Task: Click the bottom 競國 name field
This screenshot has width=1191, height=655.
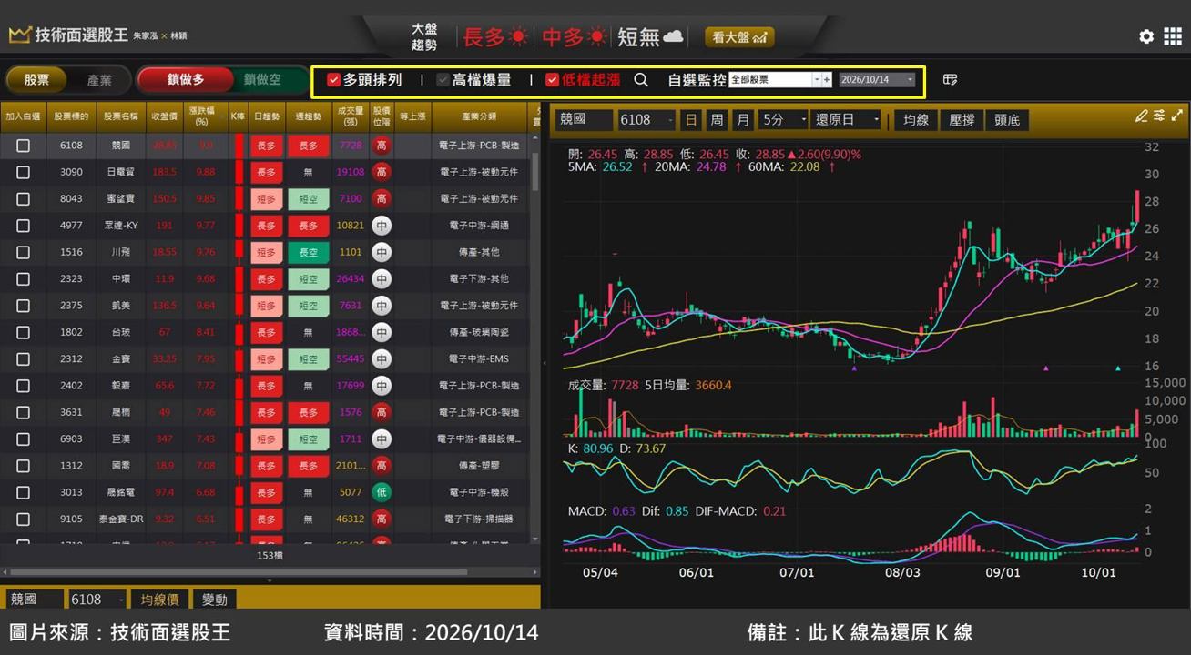Action: tap(35, 600)
